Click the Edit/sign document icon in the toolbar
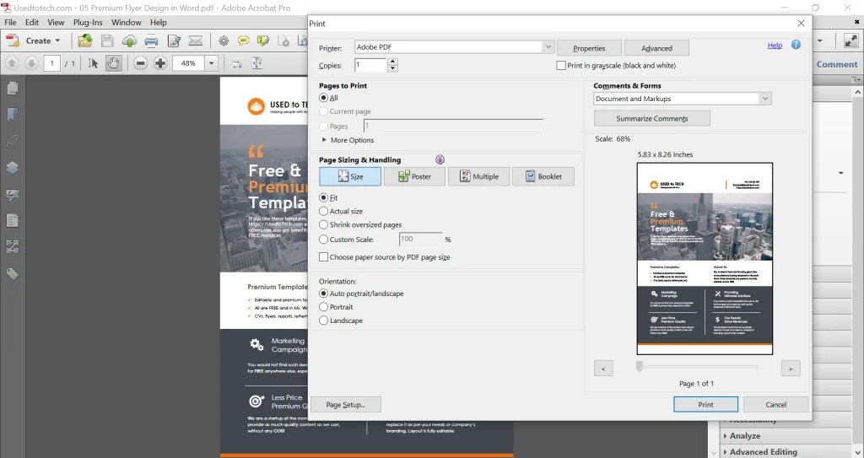 (174, 40)
